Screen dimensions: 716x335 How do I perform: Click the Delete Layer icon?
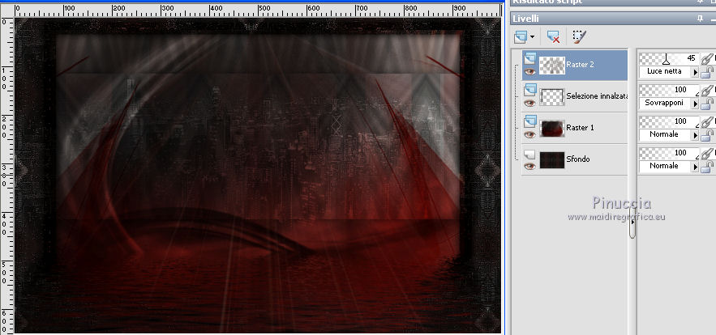coord(554,37)
